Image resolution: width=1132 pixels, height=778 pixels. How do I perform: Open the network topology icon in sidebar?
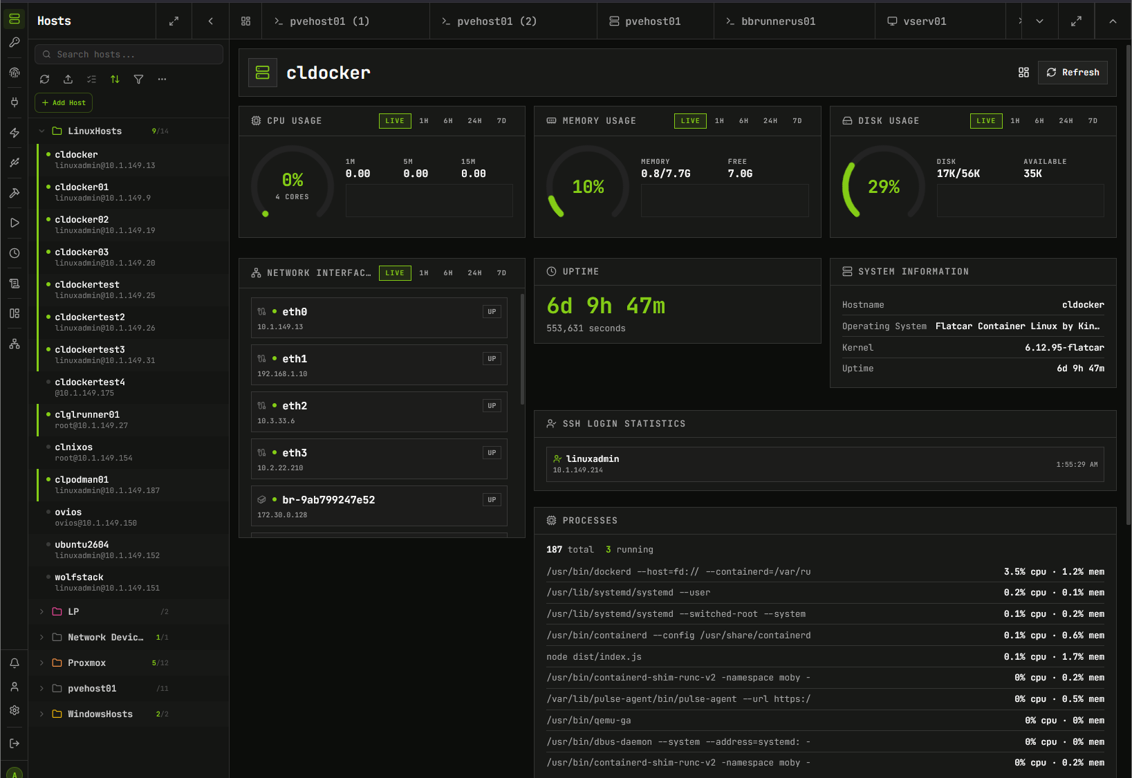pos(14,344)
